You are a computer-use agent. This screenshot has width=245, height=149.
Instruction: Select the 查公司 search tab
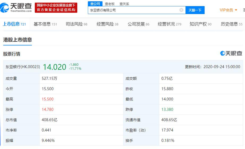pos(94,3)
